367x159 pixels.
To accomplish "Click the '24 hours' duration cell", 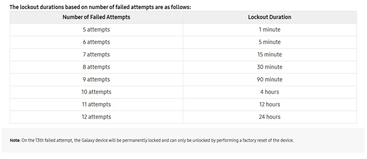I will click(x=269, y=117).
